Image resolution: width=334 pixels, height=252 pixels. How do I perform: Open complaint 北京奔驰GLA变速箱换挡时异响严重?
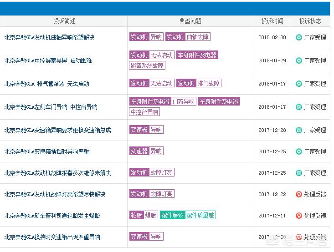point(46,151)
